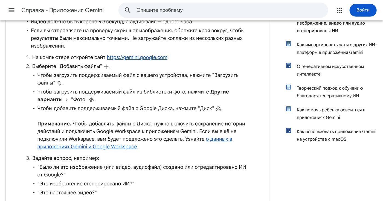Click article icon beside Как помочь ребенку освоиться

tap(288, 109)
